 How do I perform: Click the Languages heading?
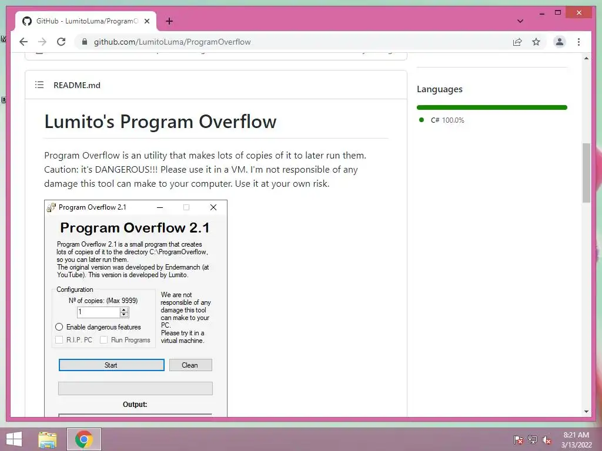click(440, 89)
